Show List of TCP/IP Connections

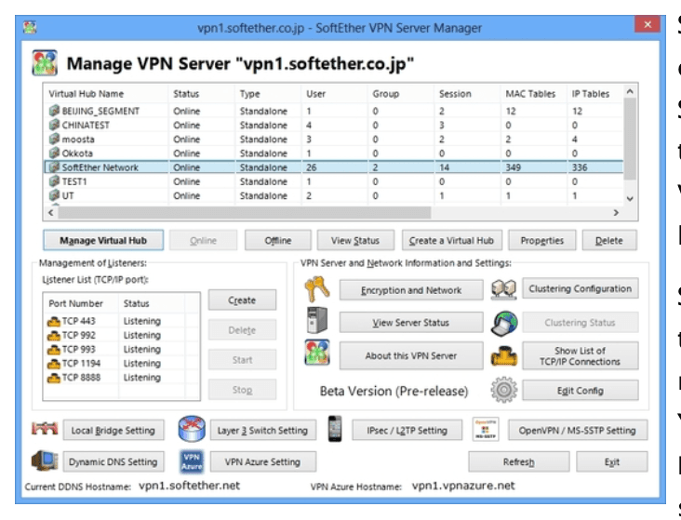[581, 355]
